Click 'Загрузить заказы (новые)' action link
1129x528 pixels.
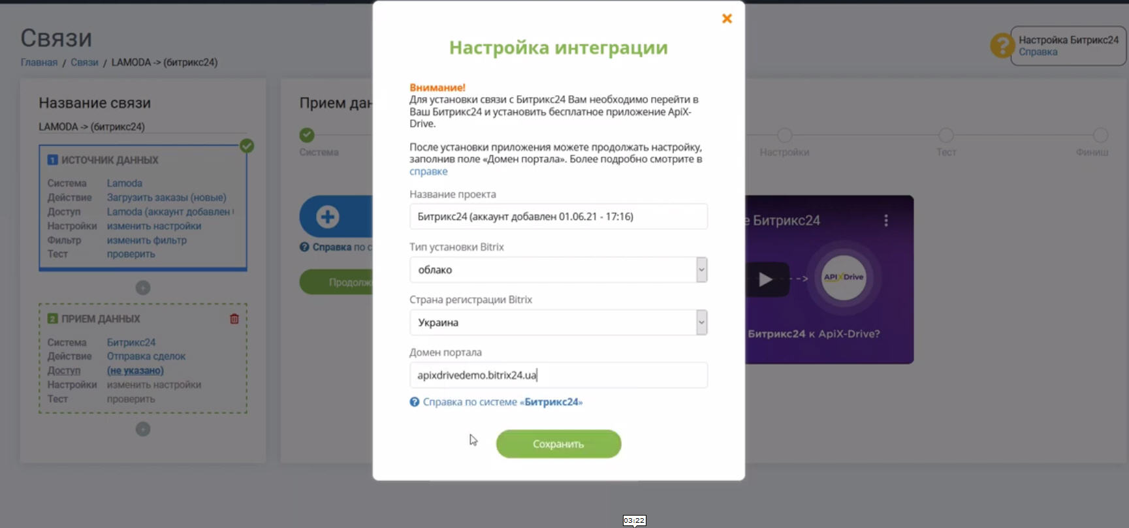click(167, 198)
